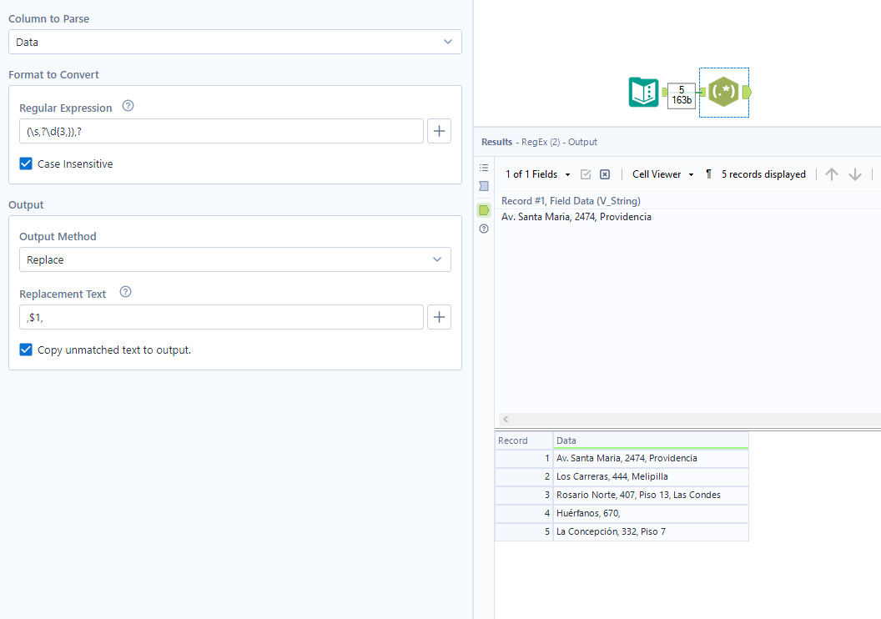Toggle show whitespace paragraph symbol
This screenshot has height=619, width=881.
click(708, 174)
